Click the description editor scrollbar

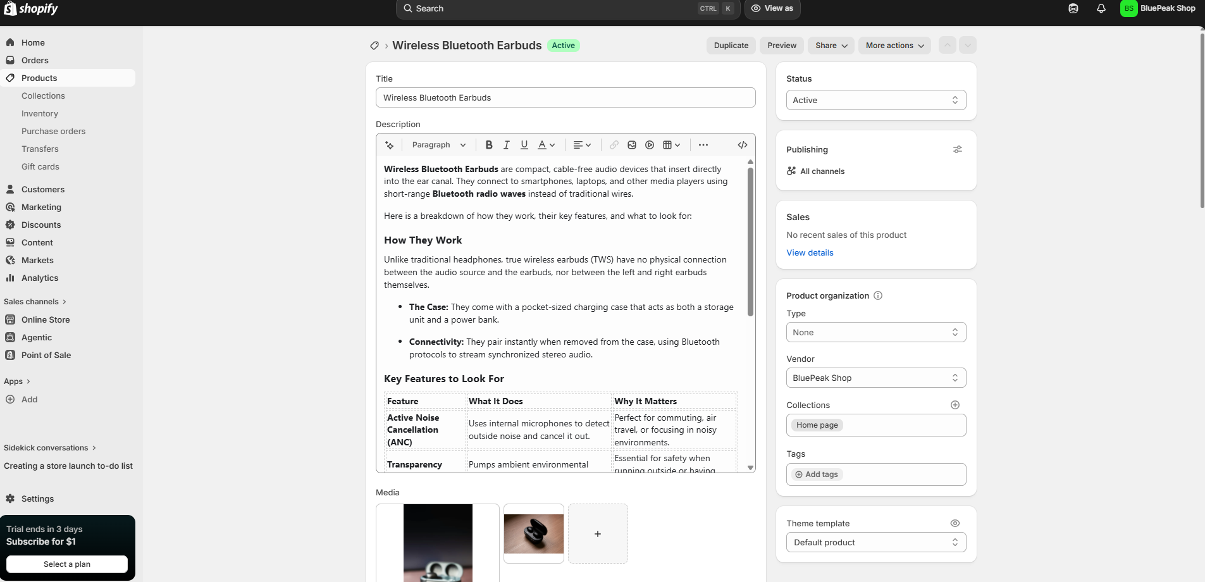[750, 240]
